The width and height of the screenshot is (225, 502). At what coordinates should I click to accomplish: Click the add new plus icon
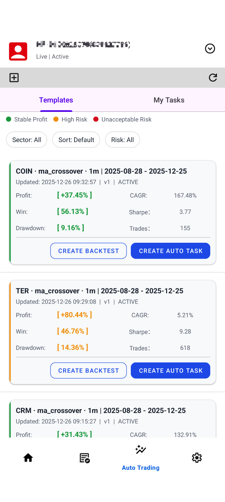tap(14, 77)
